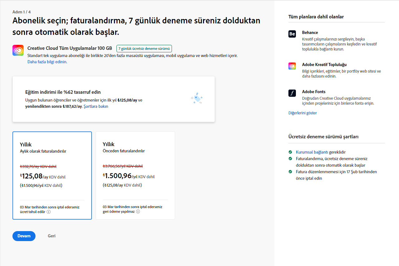
Task: Go back with the Geri button
Action: pyautogui.click(x=52, y=236)
